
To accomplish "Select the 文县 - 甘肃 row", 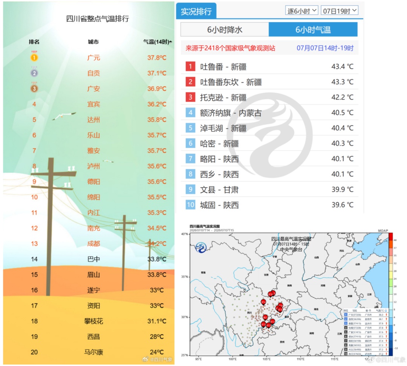I will click(x=269, y=189).
